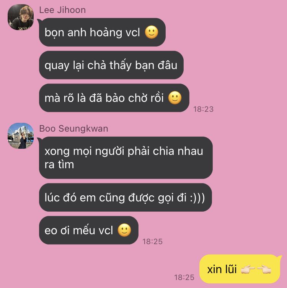Select the 'eo ơi mếu vcl' message
The width and height of the screenshot is (287, 288).
pos(89,230)
